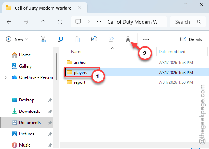Refresh the current folder view
This screenshot has width=209, height=149.
coord(60,22)
